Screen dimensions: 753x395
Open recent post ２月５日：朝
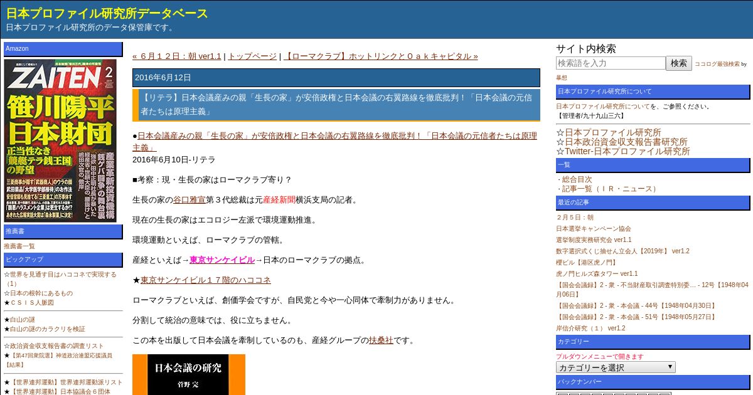tap(575, 218)
